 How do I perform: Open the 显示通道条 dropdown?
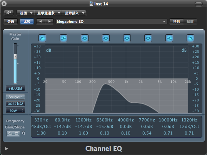click(48, 13)
